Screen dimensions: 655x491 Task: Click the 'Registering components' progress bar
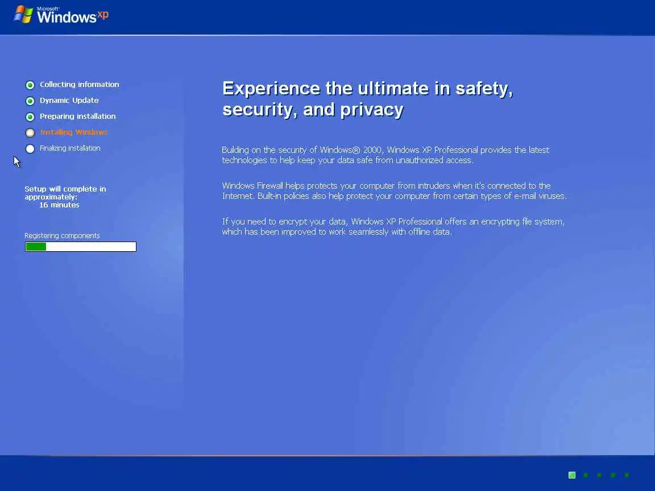81,247
